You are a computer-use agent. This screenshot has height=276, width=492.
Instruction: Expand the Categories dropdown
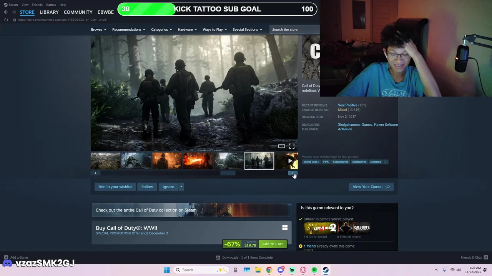click(161, 30)
